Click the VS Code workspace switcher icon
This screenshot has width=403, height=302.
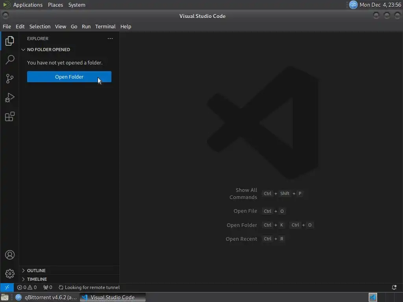click(x=373, y=297)
